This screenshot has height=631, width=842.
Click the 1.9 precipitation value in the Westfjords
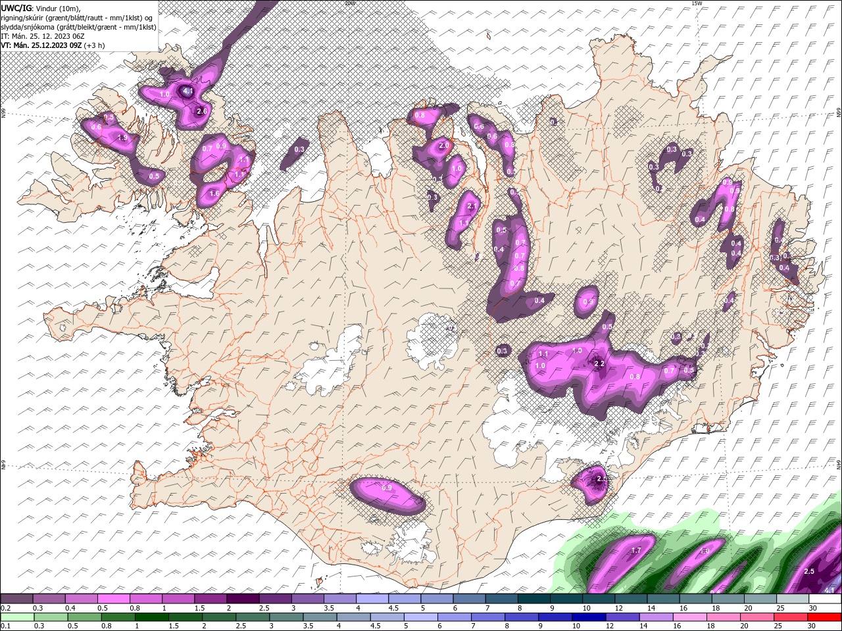[122, 137]
